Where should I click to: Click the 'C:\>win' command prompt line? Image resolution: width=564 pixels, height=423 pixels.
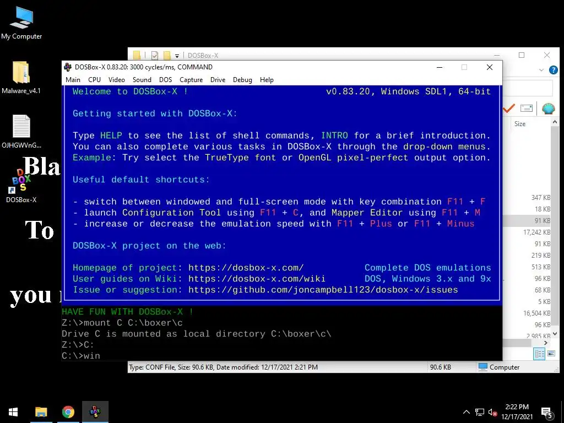click(x=81, y=356)
